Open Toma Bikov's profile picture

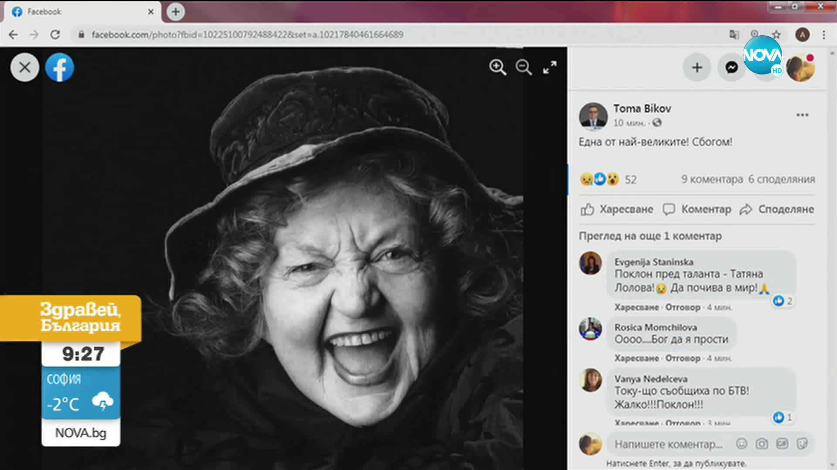click(593, 116)
